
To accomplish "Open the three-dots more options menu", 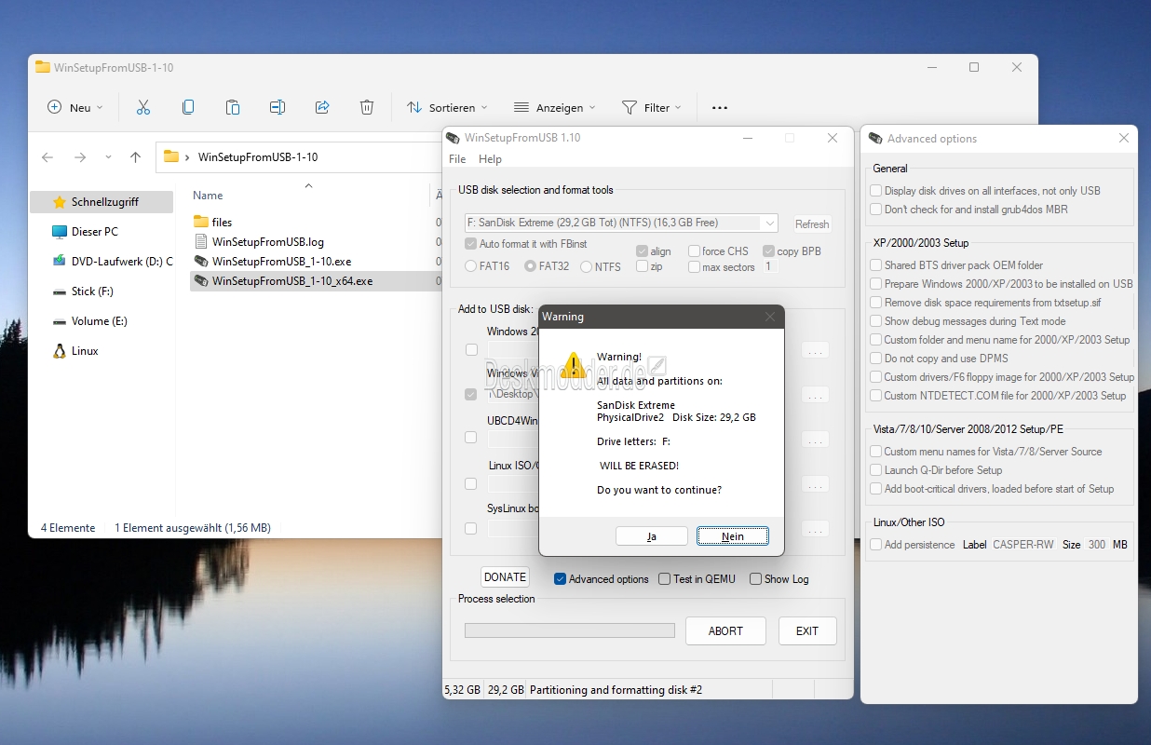I will point(720,107).
